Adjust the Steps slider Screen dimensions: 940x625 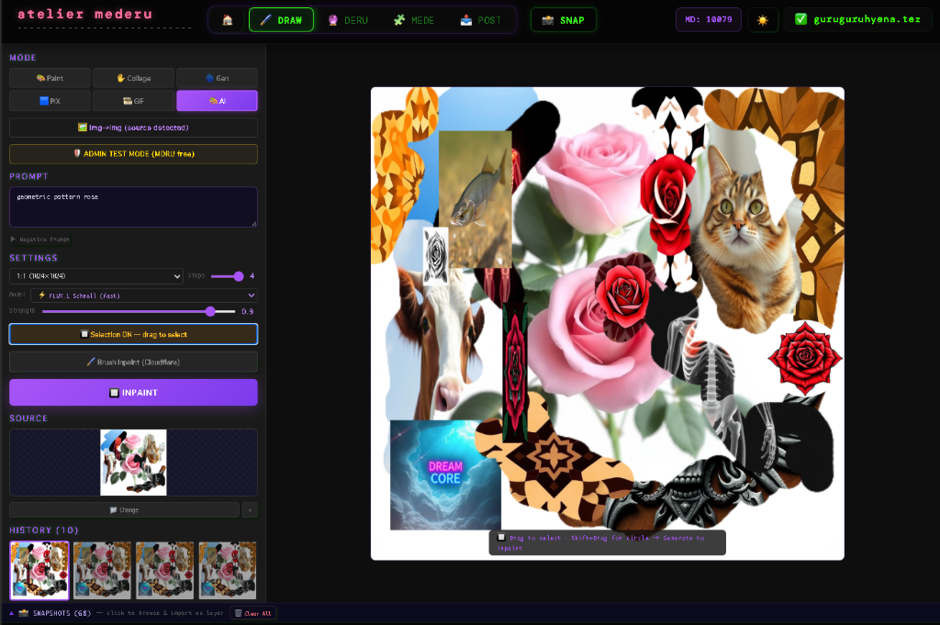(228, 276)
